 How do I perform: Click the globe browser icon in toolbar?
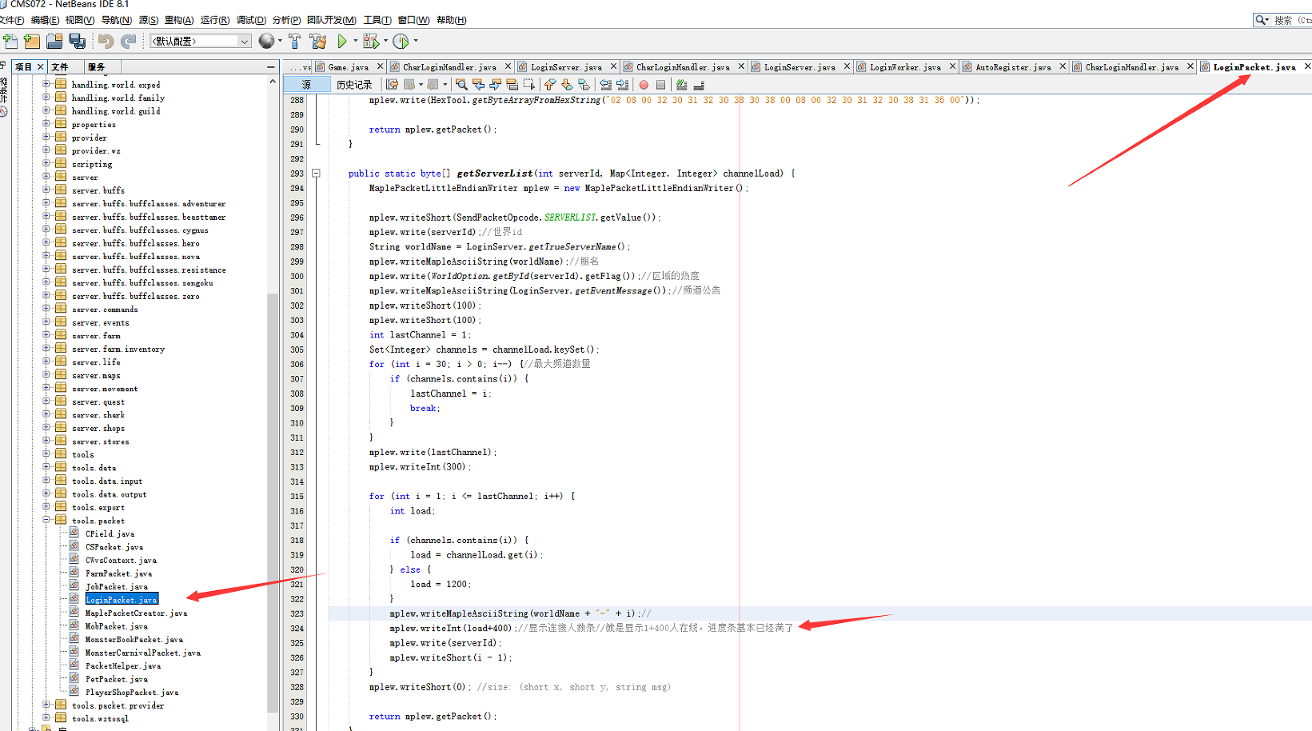pyautogui.click(x=266, y=41)
